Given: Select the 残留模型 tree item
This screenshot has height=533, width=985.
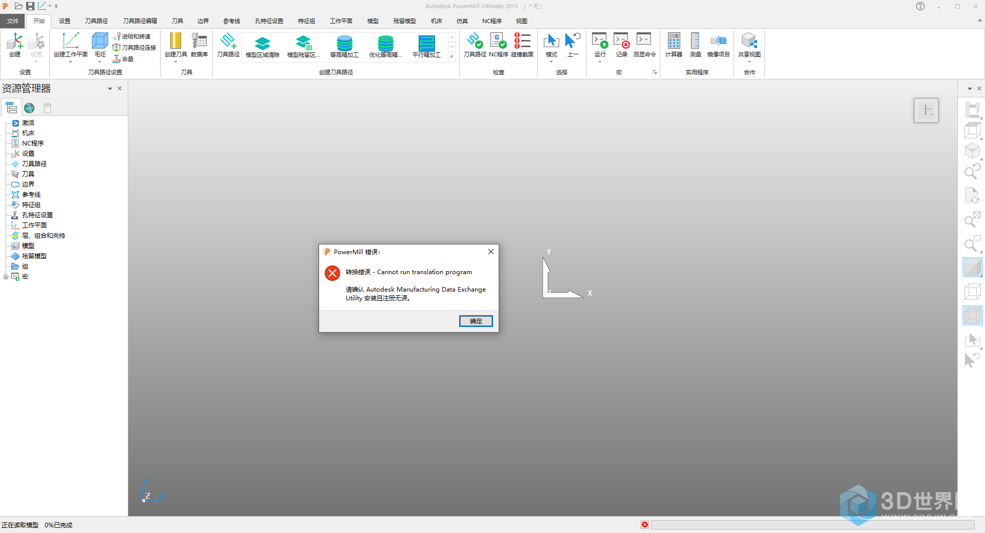Looking at the screenshot, I should 34,256.
